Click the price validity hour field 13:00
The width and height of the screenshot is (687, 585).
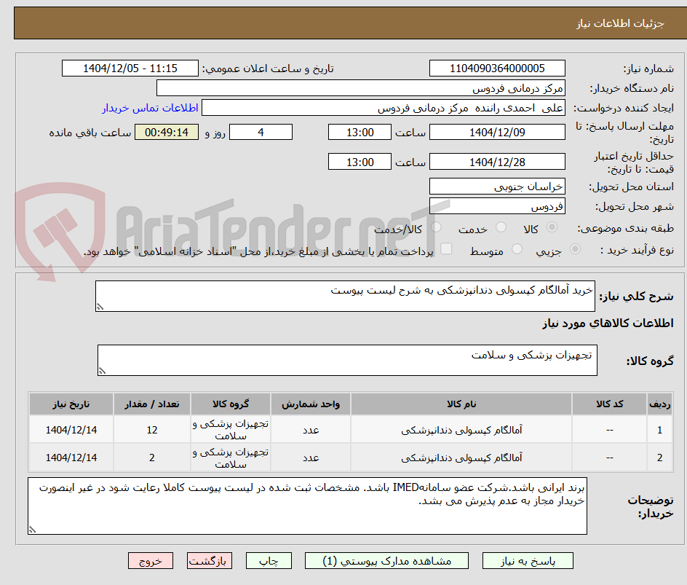[360, 162]
